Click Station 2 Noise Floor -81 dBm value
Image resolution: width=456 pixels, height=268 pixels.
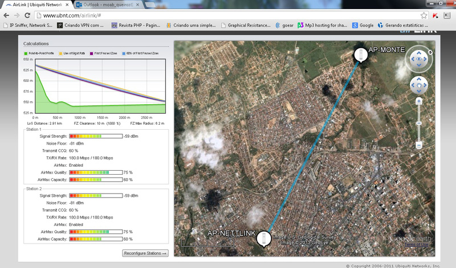(76, 203)
